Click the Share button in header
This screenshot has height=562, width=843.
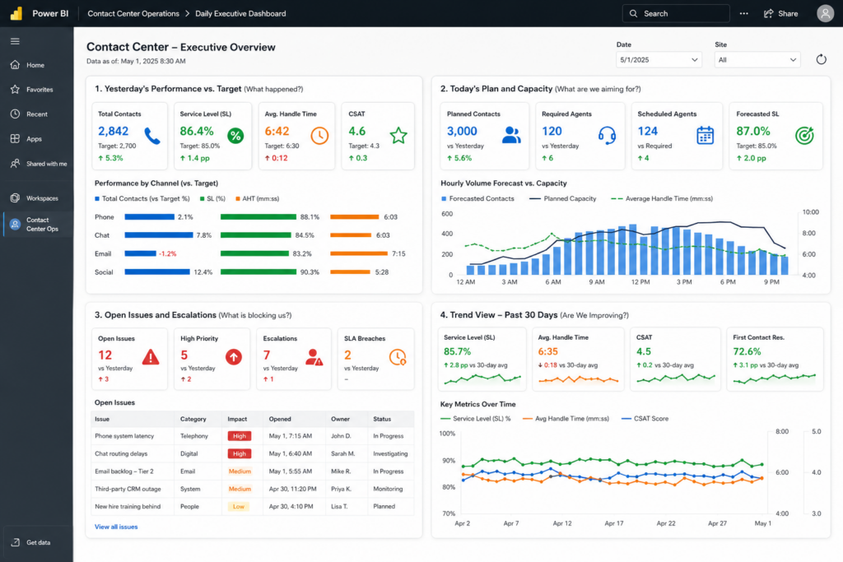click(x=780, y=13)
